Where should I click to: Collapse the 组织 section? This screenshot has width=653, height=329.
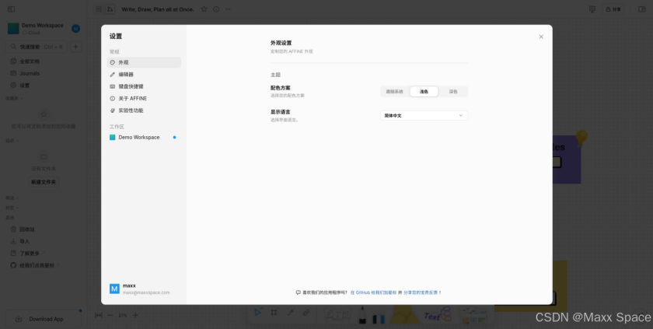click(12, 141)
